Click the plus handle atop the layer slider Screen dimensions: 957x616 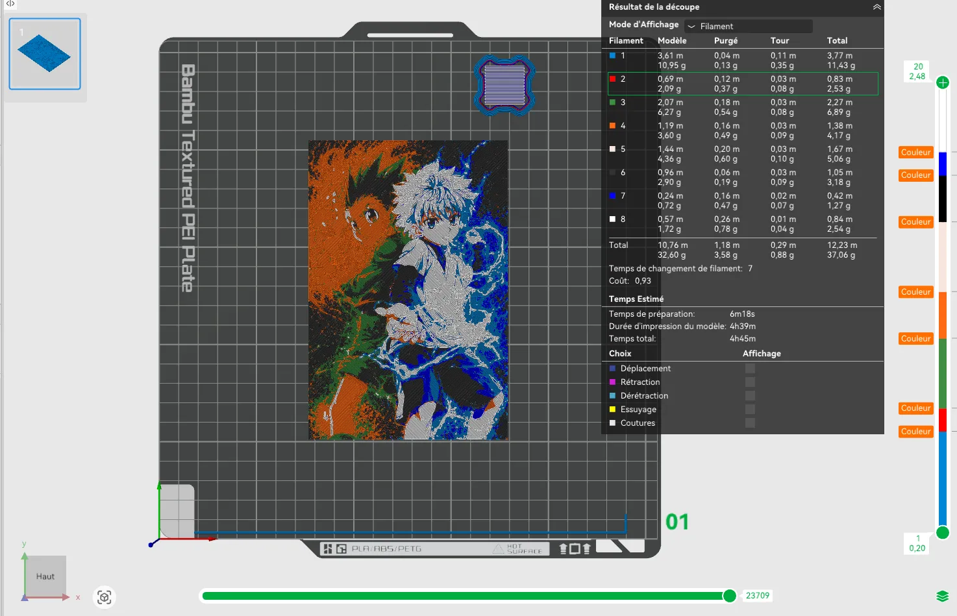pyautogui.click(x=943, y=82)
